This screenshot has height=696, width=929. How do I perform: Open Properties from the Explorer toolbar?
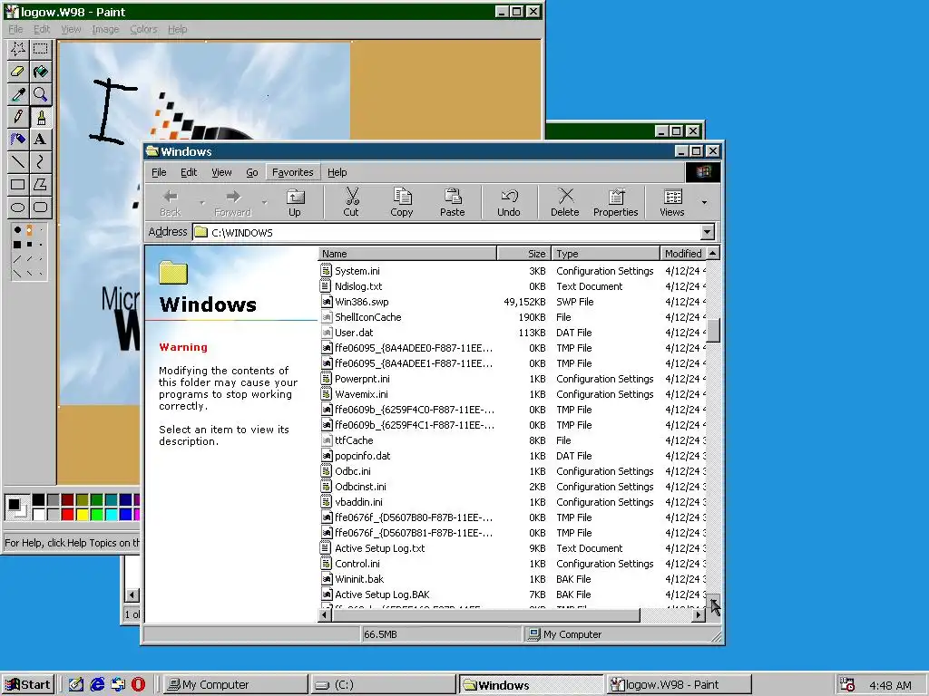(x=616, y=202)
